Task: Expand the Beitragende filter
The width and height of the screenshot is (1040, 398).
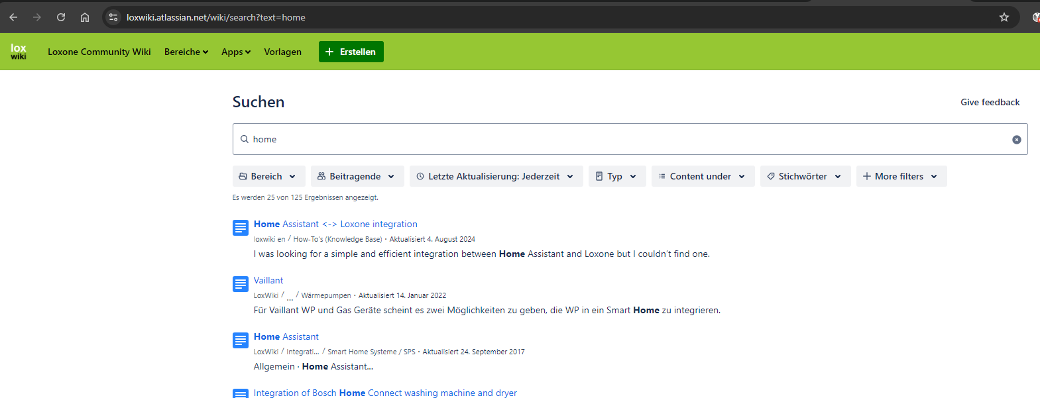Action: (x=357, y=176)
